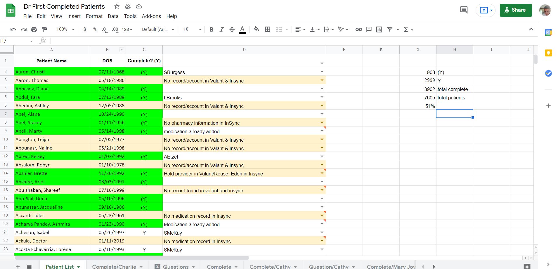Viewport: 558px width, 269px height.
Task: Open the filter views dropdown
Action: pos(398,29)
